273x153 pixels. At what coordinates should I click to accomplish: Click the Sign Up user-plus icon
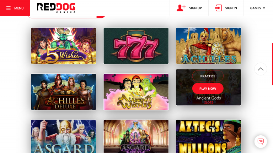tap(181, 8)
